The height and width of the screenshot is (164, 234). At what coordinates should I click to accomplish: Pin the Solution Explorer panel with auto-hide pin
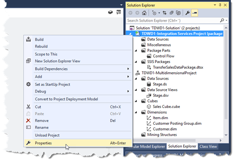(x=220, y=5)
